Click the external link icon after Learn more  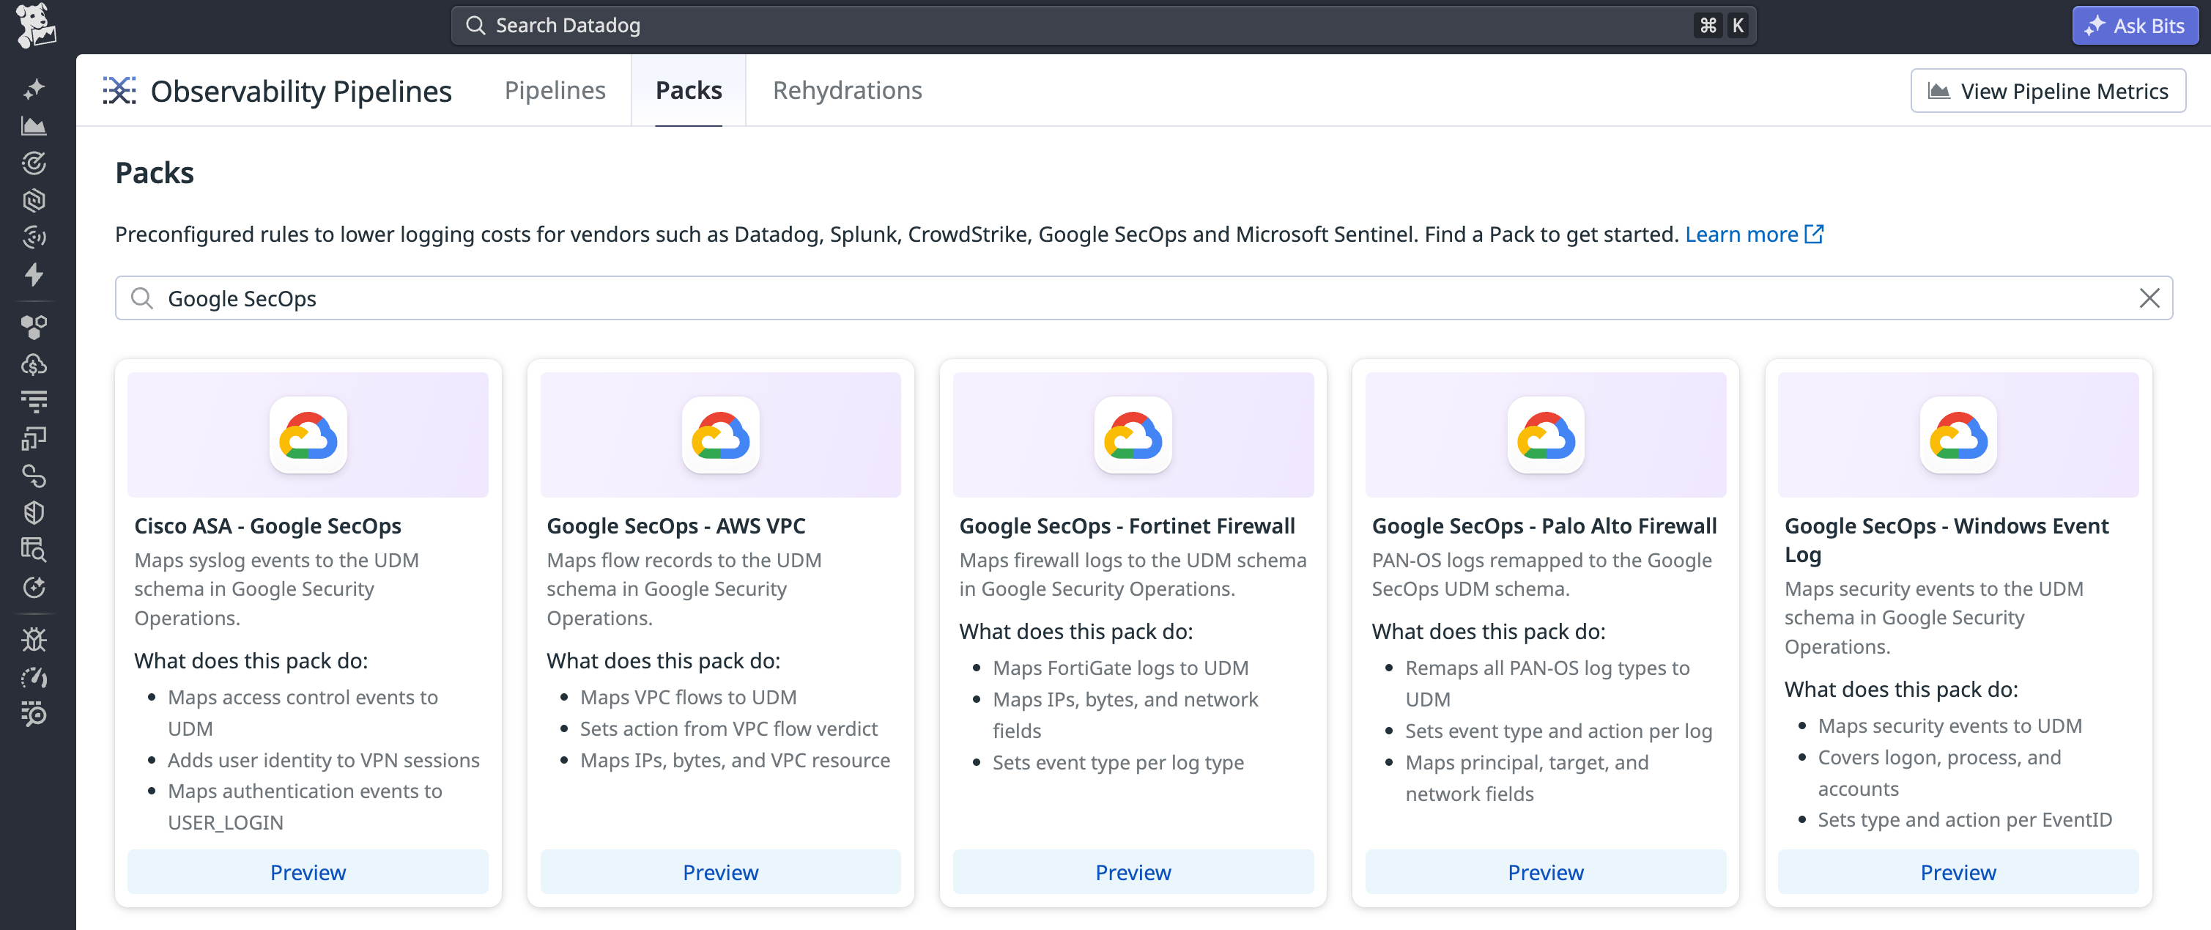(1815, 234)
